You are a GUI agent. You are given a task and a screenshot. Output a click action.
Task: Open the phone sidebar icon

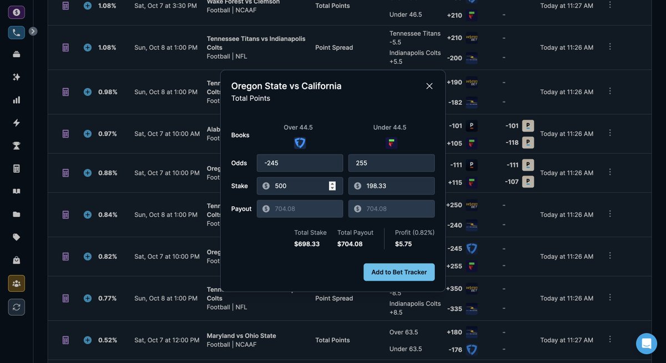[x=16, y=32]
